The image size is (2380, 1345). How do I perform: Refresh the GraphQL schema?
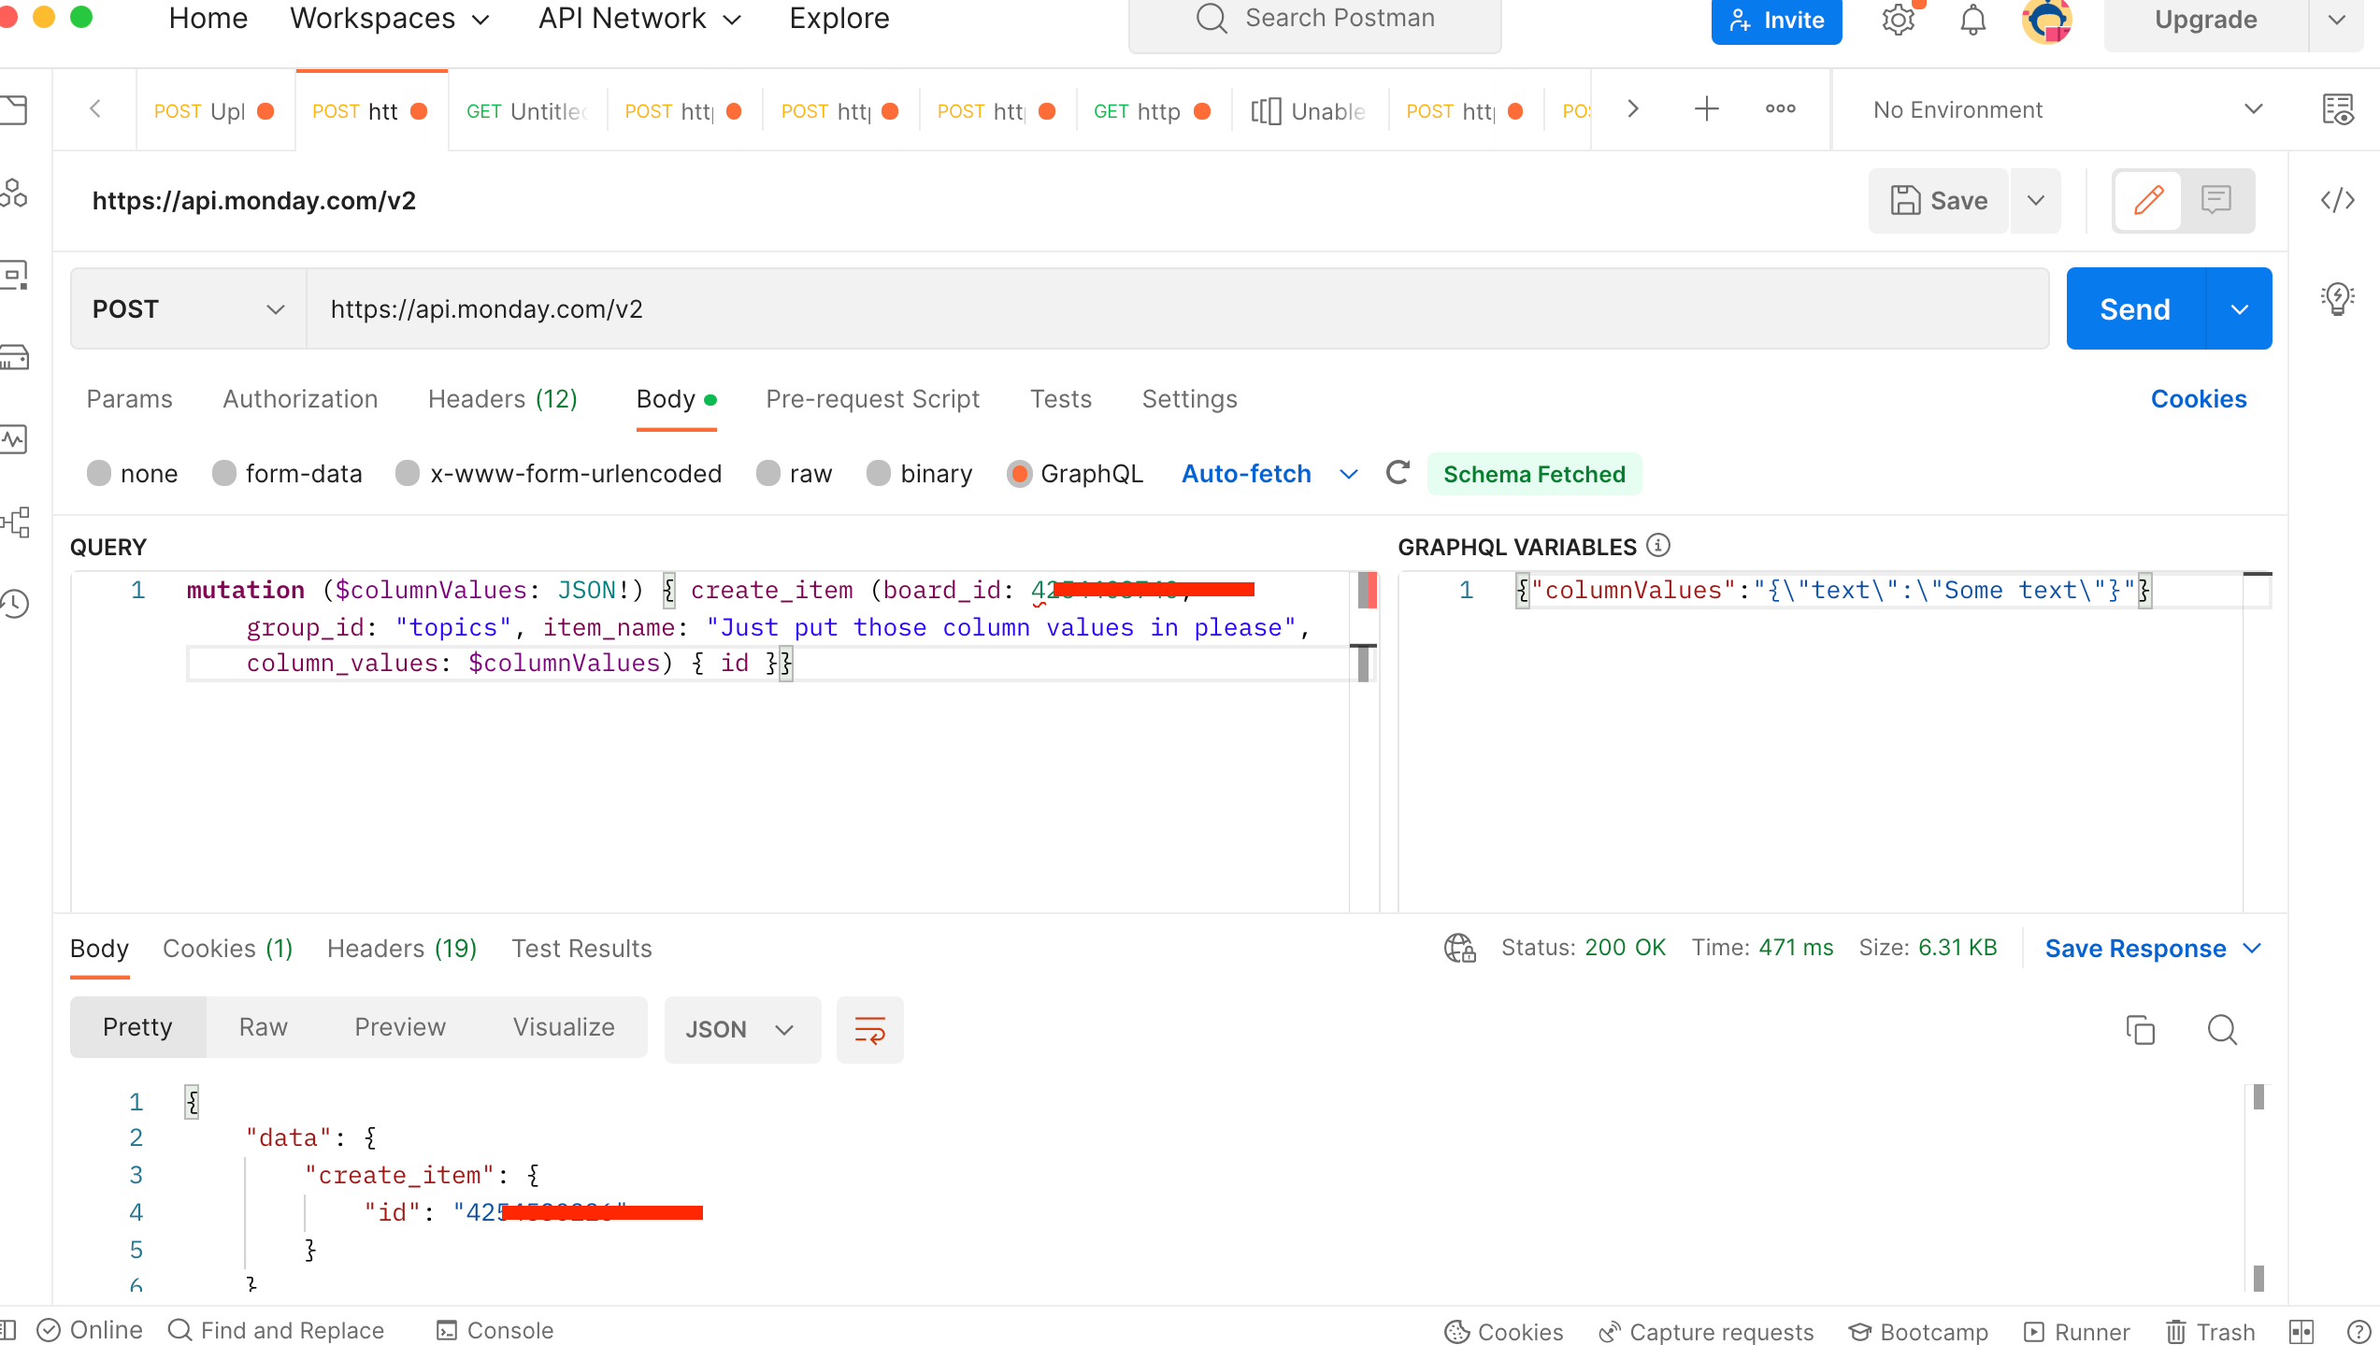click(1398, 473)
